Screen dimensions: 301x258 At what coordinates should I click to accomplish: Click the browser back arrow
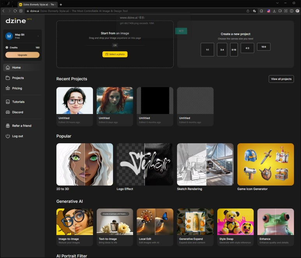(4, 11)
